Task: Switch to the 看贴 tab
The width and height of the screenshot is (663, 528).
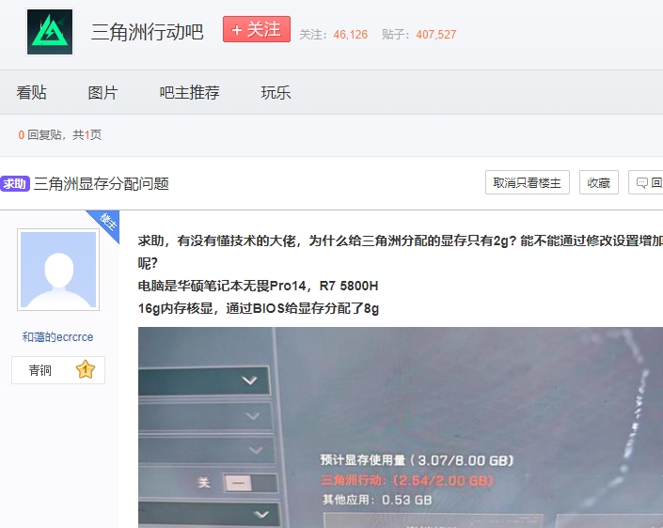Action: coord(31,93)
